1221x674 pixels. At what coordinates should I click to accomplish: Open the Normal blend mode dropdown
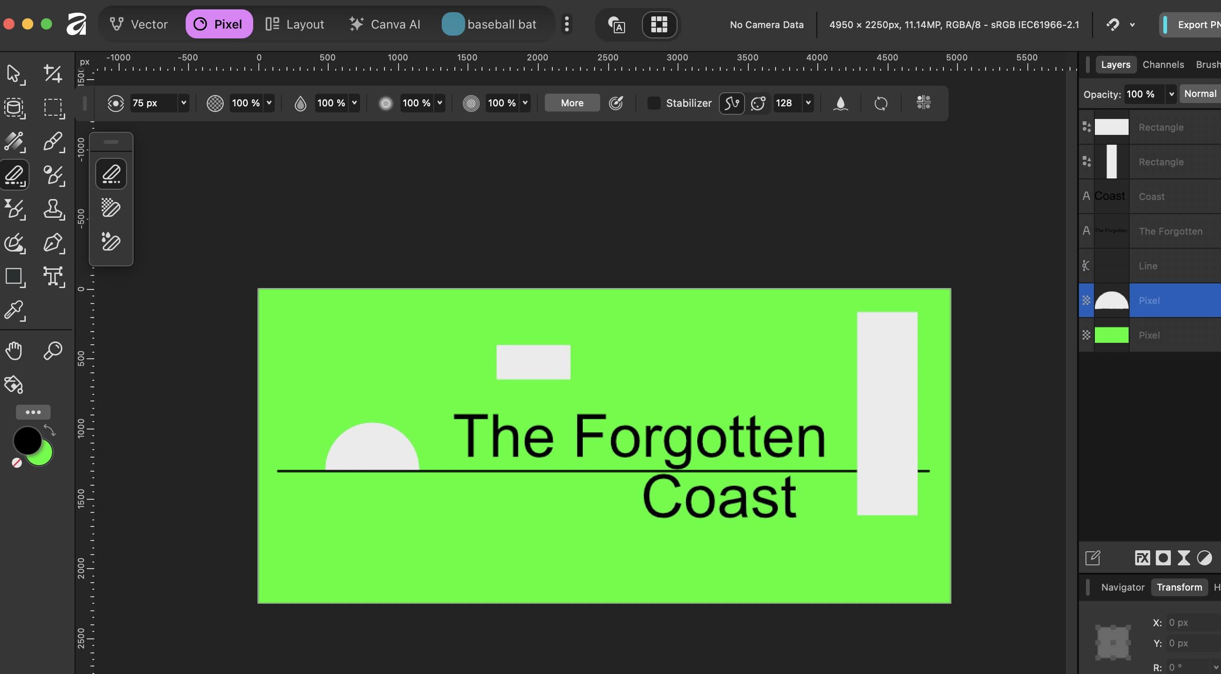point(1201,94)
